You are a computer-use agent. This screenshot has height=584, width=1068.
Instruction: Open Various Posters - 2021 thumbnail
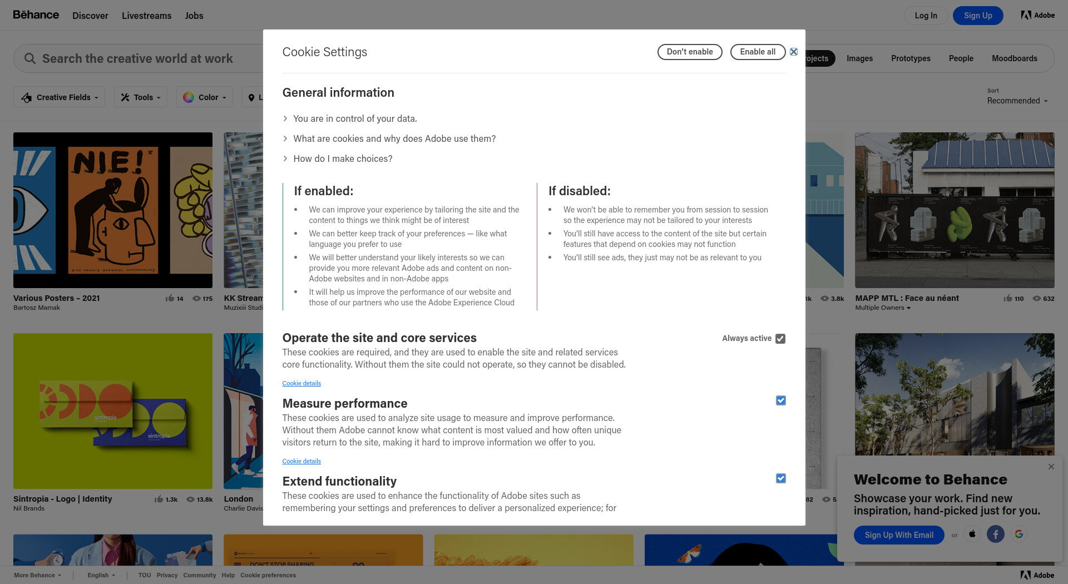[x=113, y=210]
